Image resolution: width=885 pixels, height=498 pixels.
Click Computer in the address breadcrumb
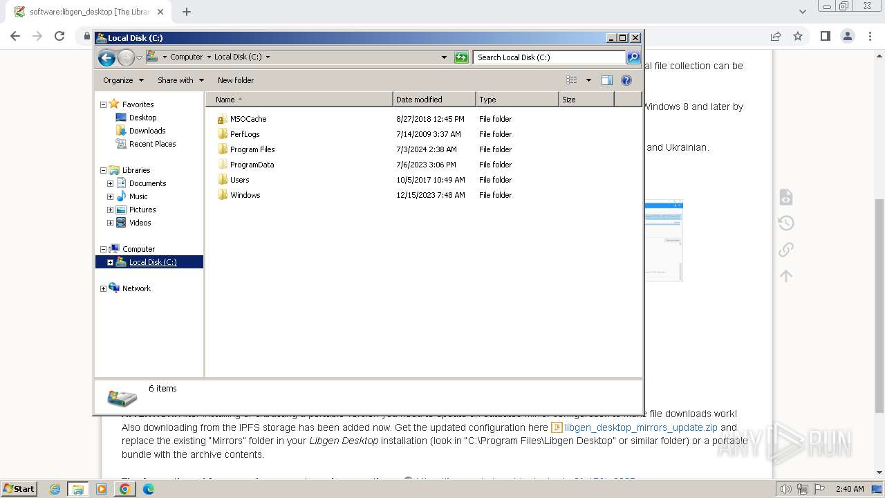[186, 57]
